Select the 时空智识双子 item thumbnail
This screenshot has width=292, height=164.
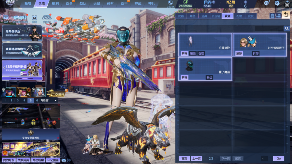(x=248, y=42)
